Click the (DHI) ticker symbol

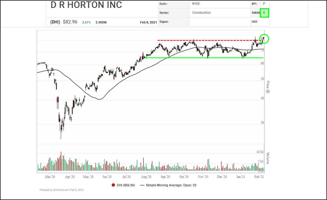[x=55, y=22]
